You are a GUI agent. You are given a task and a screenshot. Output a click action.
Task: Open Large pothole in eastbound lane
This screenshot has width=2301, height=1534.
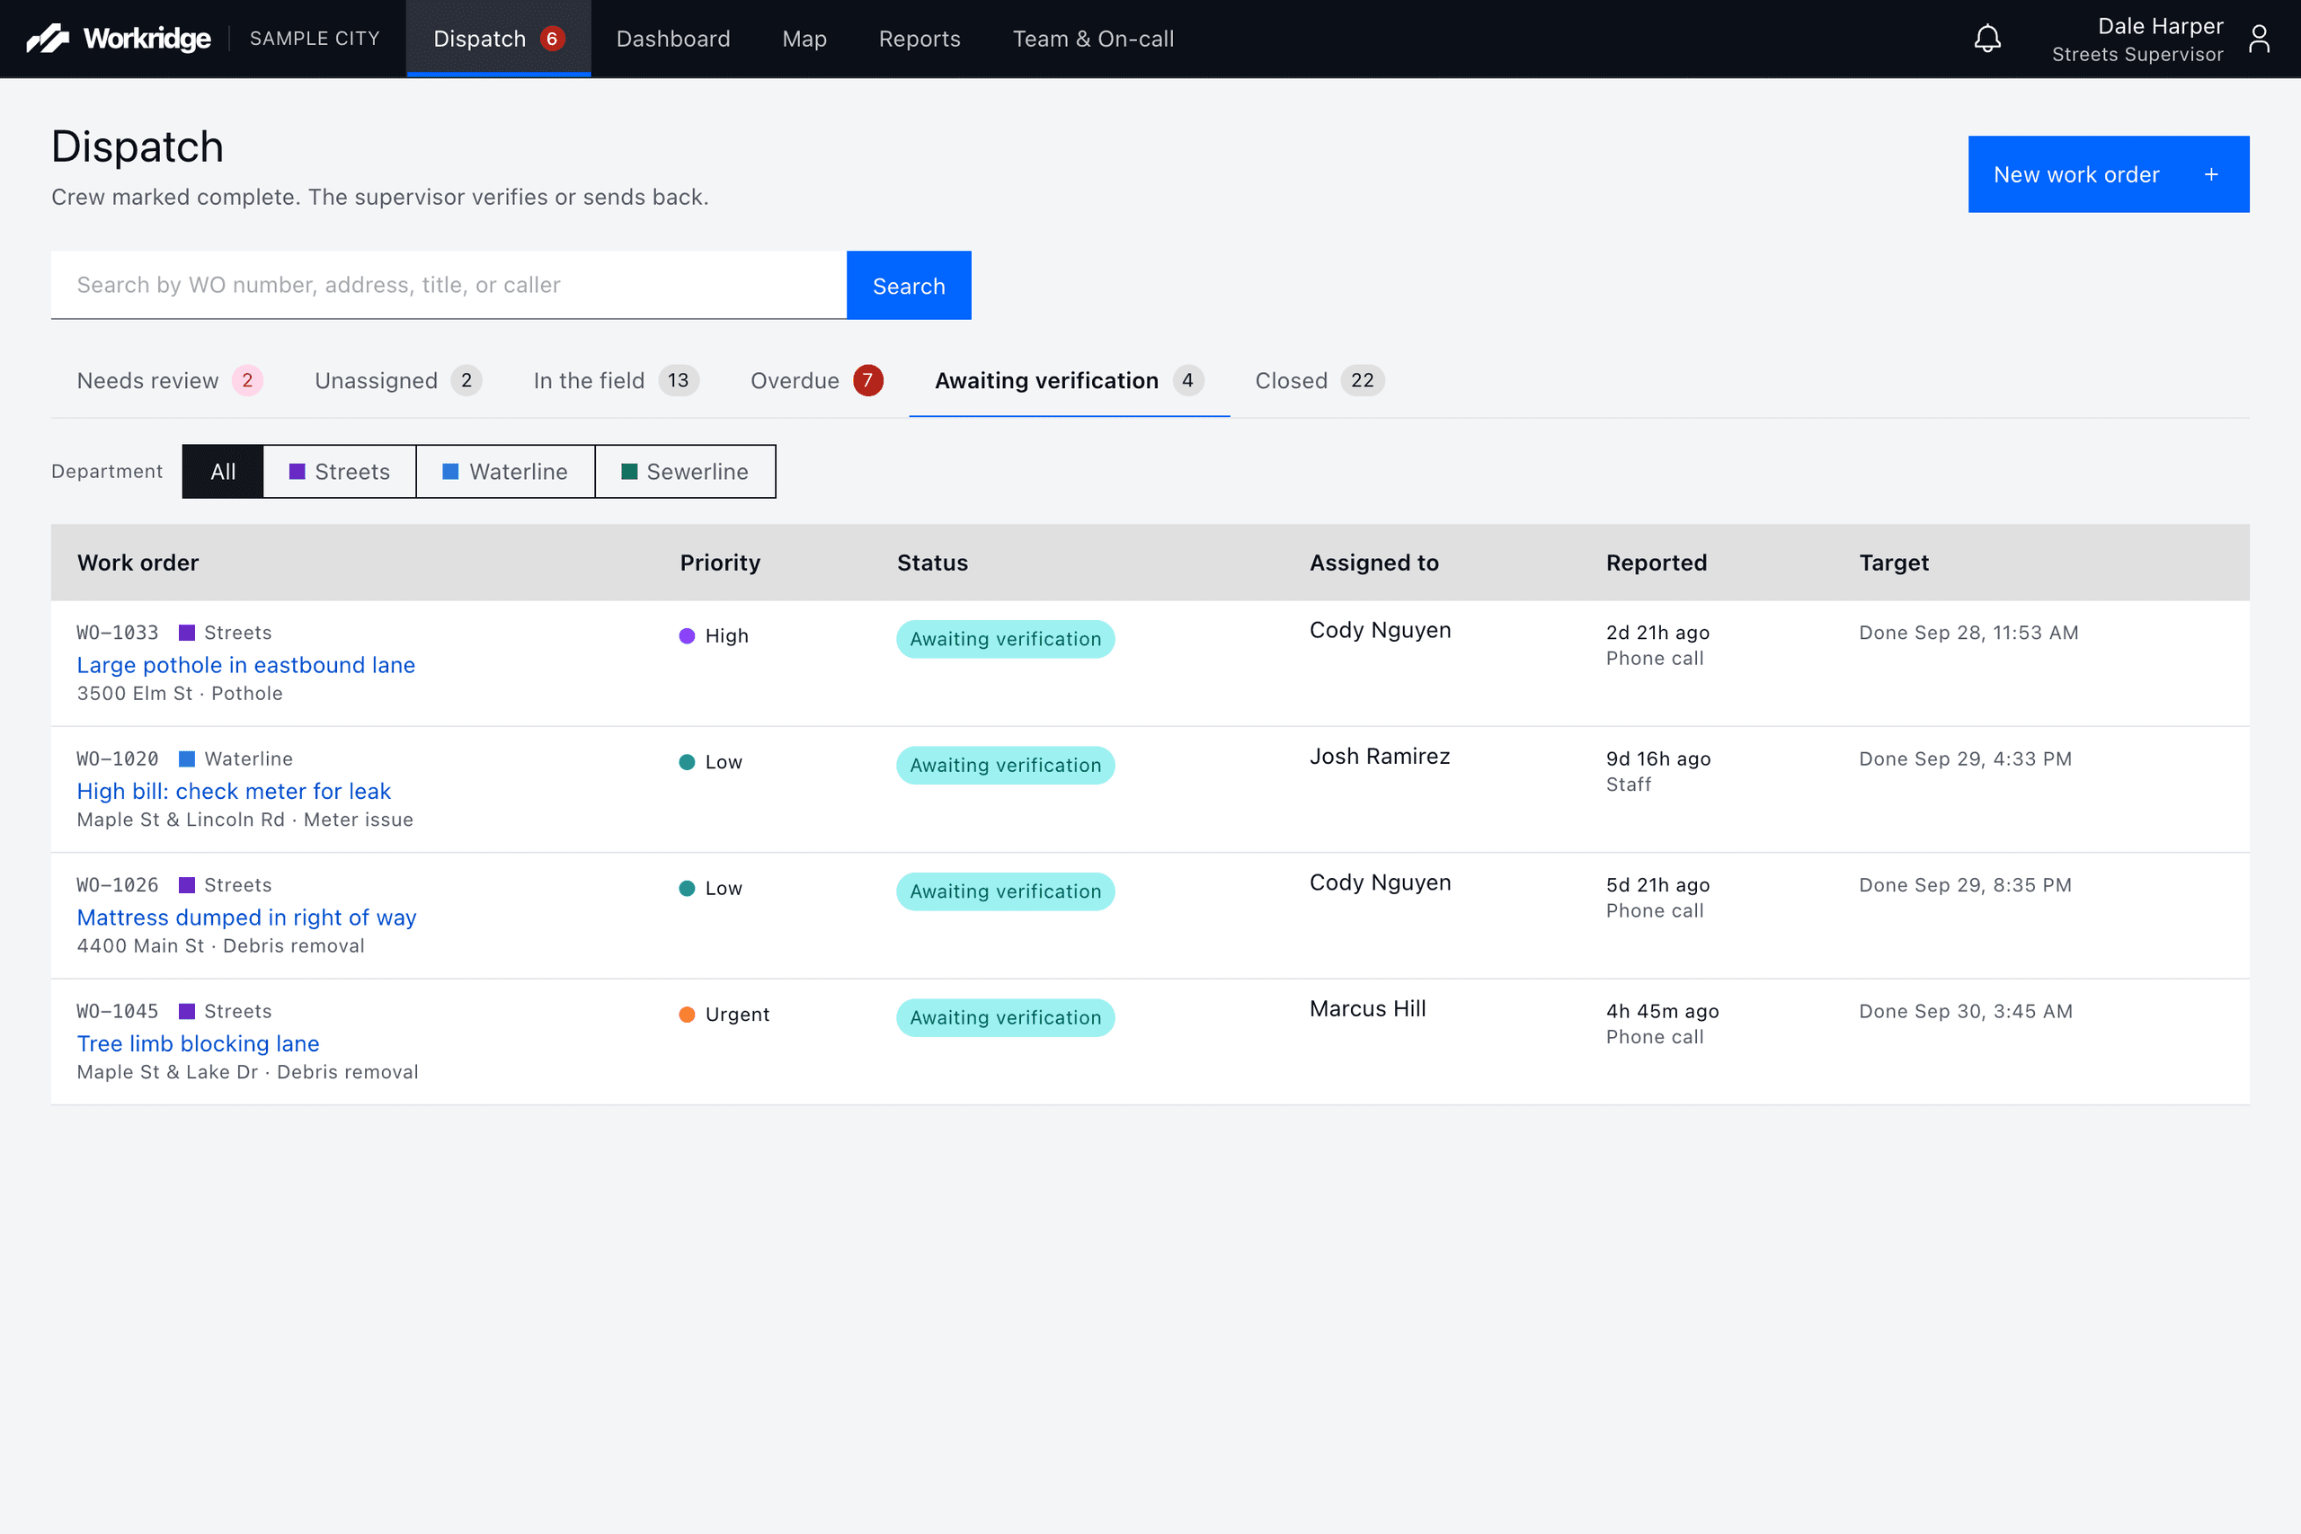click(245, 665)
